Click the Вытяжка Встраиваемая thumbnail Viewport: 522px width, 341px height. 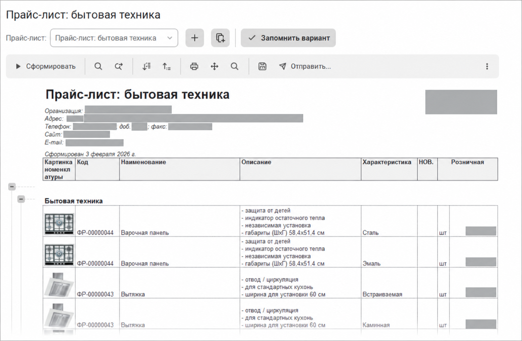tap(59, 285)
